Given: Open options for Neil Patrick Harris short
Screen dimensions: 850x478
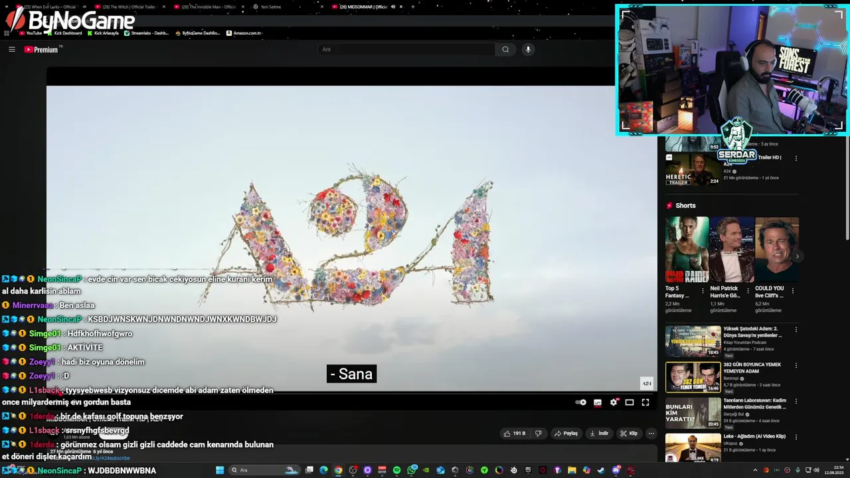Looking at the screenshot, I should pyautogui.click(x=748, y=291).
